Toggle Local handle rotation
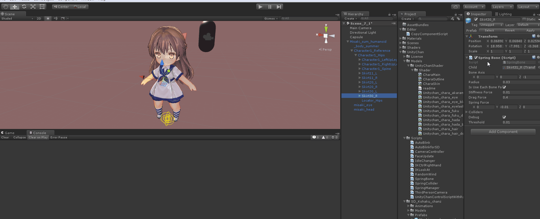540x219 pixels. pyautogui.click(x=80, y=7)
